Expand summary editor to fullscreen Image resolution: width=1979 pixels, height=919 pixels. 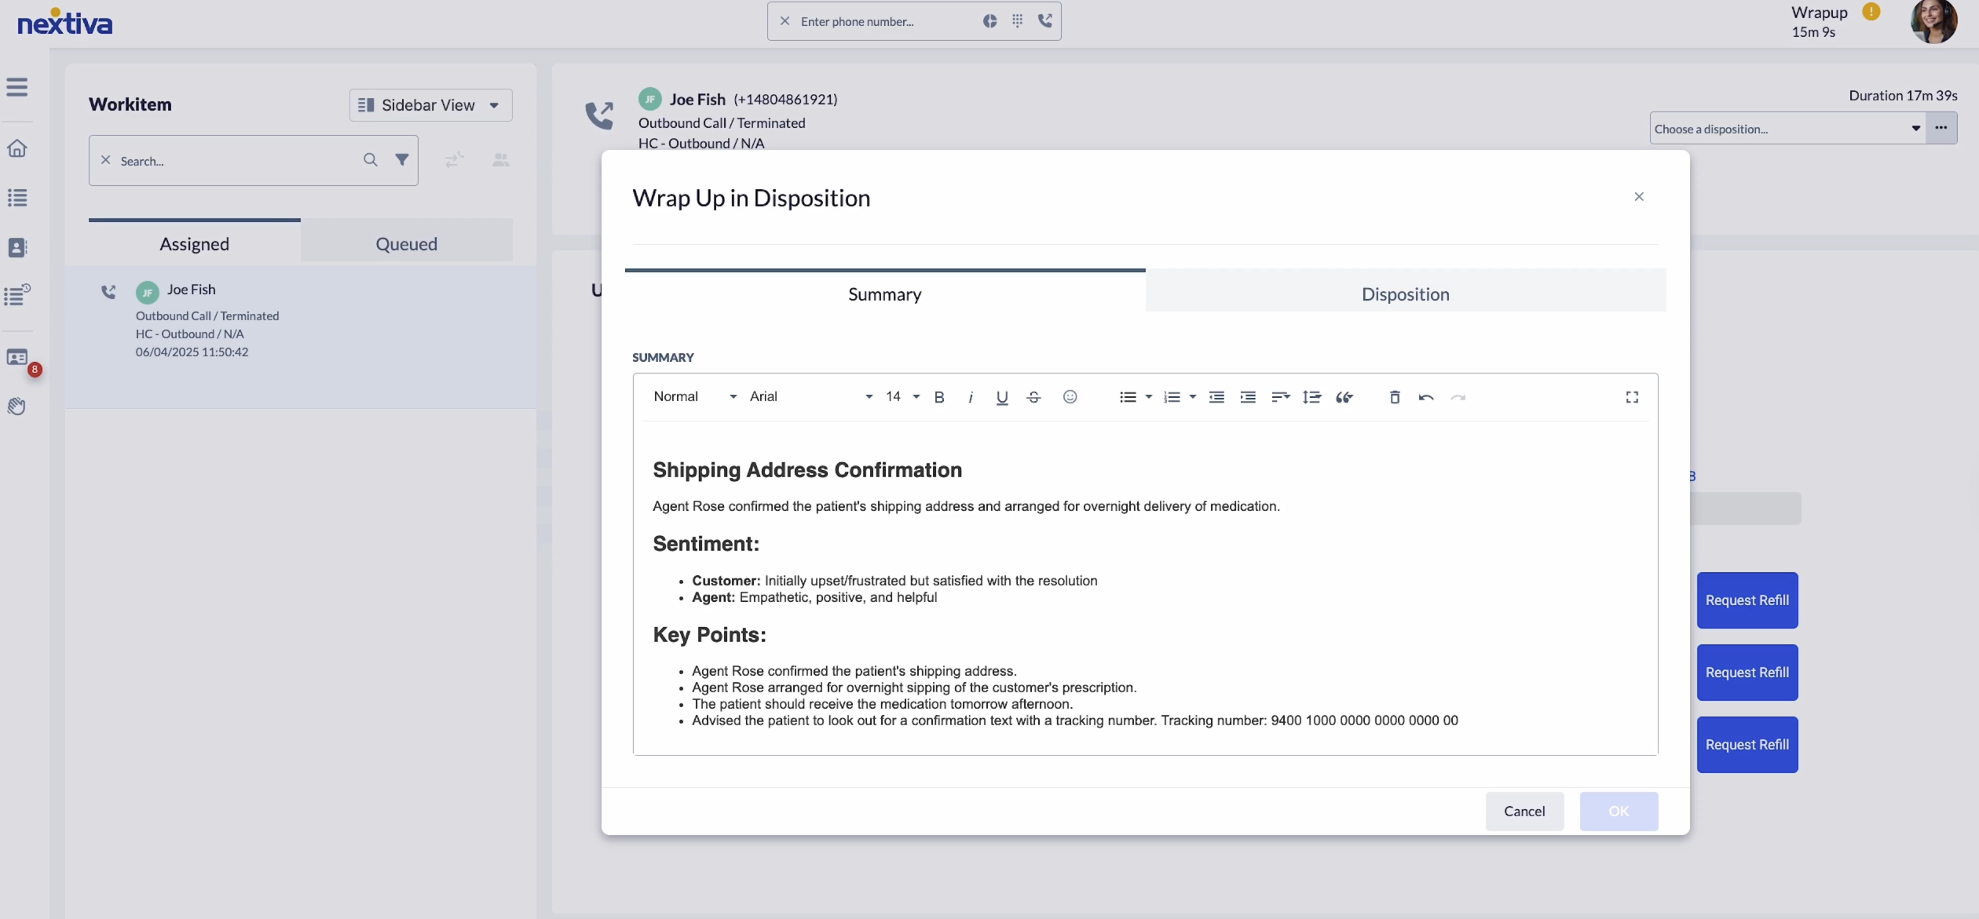(1632, 397)
